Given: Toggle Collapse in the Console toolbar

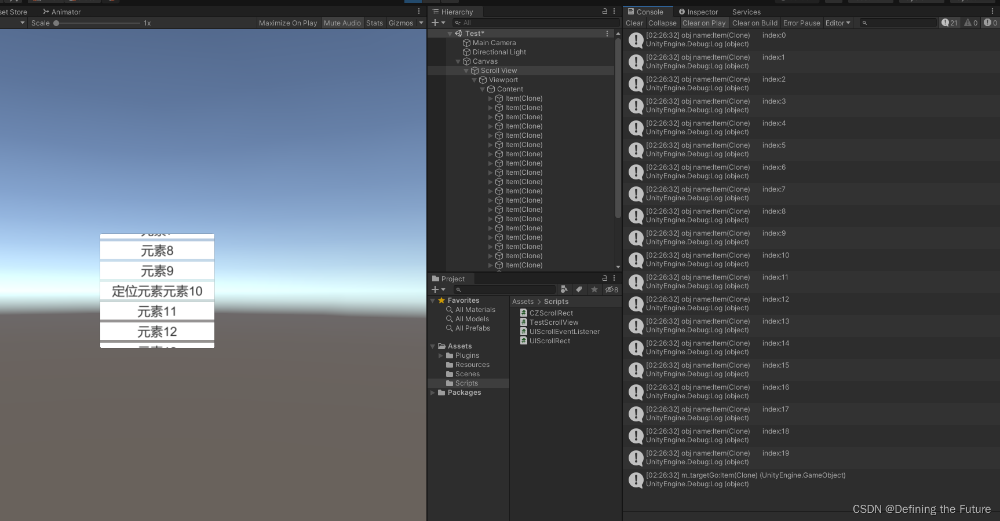Looking at the screenshot, I should click(662, 23).
